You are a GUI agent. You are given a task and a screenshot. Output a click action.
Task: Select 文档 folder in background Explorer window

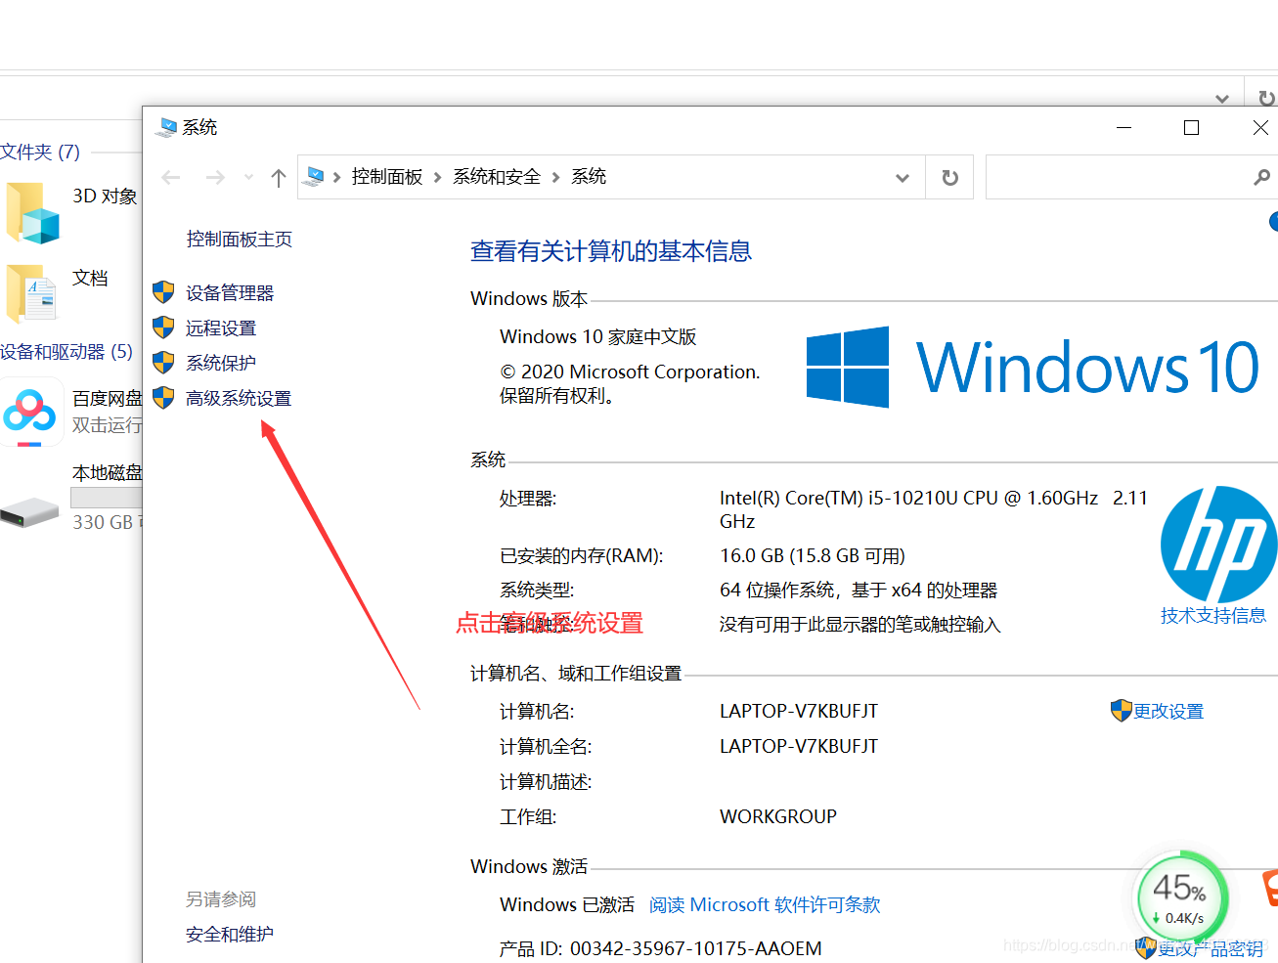(57, 293)
